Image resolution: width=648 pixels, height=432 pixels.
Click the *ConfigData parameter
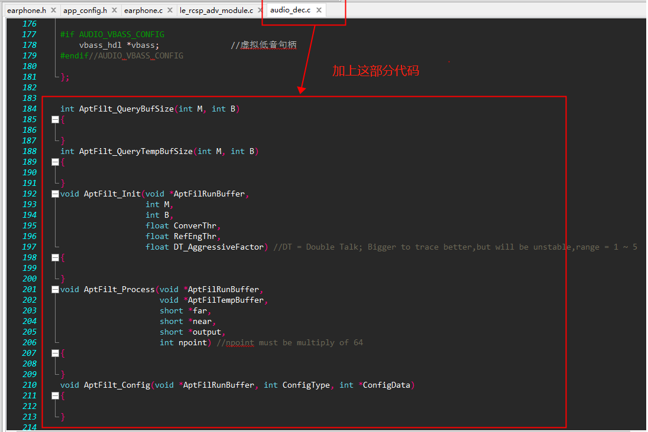(x=384, y=385)
